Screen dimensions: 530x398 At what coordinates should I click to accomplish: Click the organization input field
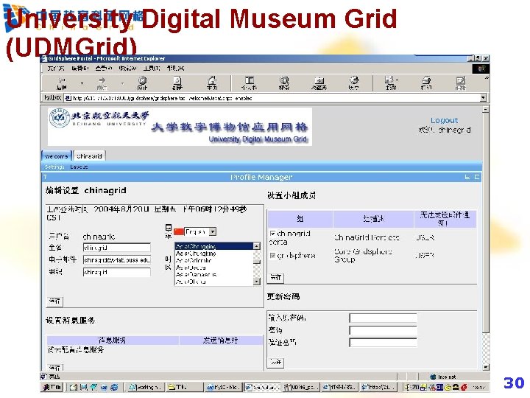[116, 272]
